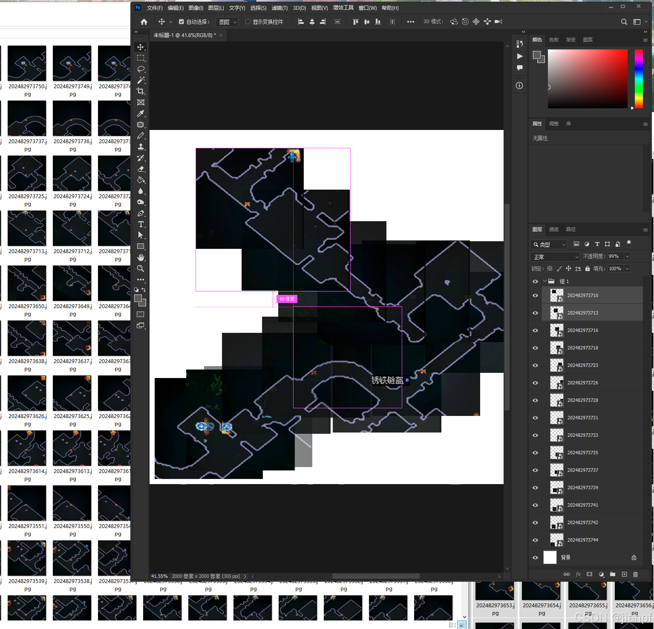Toggle visibility of layer 202482973723
This screenshot has height=629, width=654.
535,365
